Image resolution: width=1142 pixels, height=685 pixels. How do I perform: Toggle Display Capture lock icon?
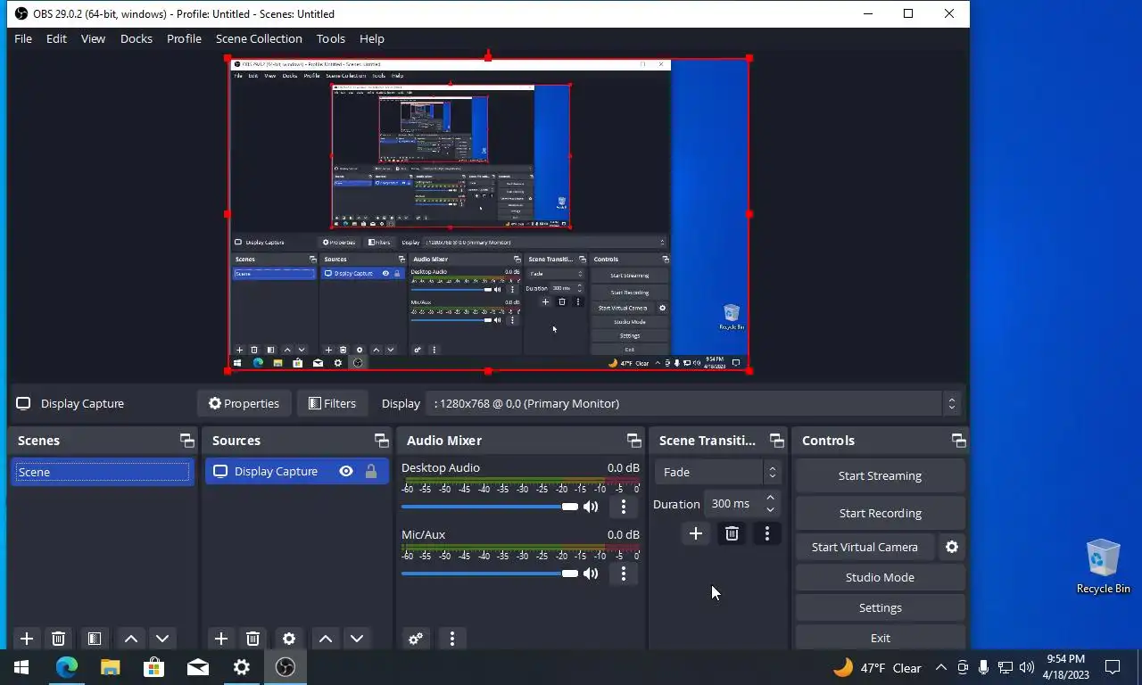click(371, 471)
